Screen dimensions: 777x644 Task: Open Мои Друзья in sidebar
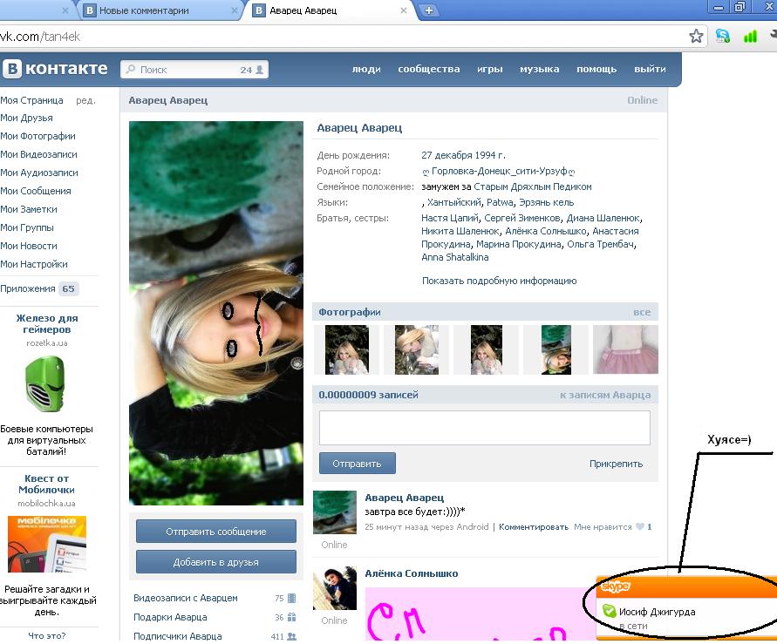click(x=26, y=118)
